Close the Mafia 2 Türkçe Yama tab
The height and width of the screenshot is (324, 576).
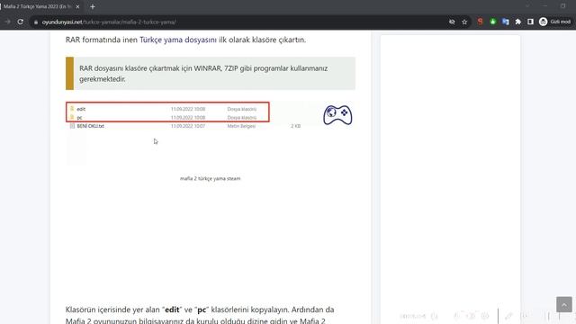click(x=77, y=6)
